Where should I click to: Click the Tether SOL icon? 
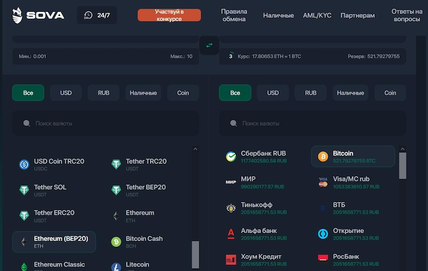(24, 190)
